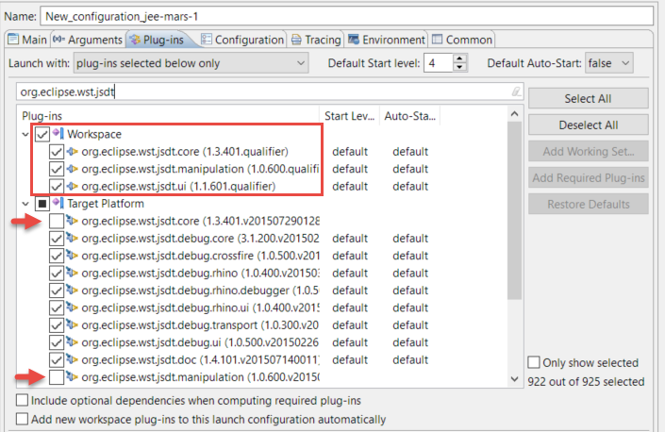Click the Restore Defaults button
665x432 pixels.
(x=589, y=204)
